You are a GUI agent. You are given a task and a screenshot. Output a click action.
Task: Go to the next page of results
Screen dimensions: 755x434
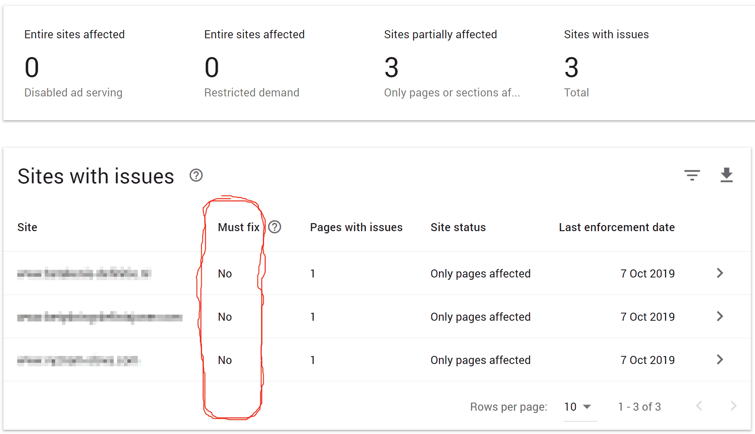(733, 406)
